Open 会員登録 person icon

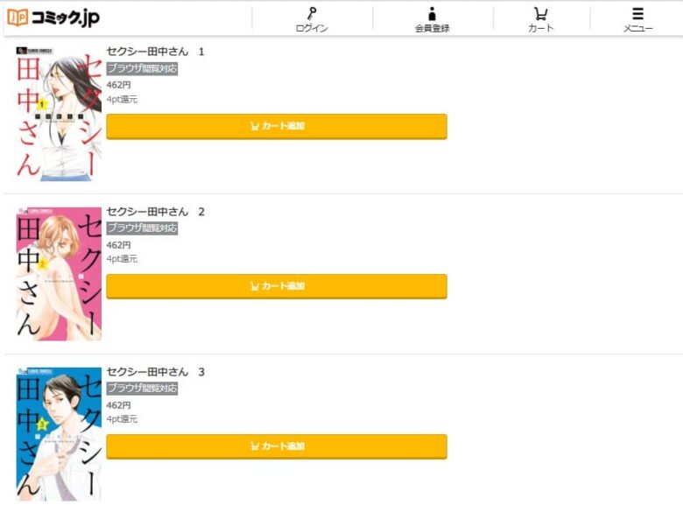432,14
